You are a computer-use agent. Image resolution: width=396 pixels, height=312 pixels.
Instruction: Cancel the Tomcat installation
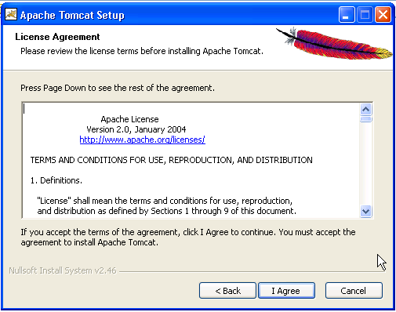pyautogui.click(x=354, y=291)
